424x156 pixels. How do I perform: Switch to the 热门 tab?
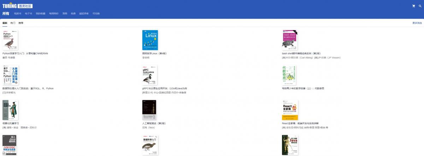(13, 23)
